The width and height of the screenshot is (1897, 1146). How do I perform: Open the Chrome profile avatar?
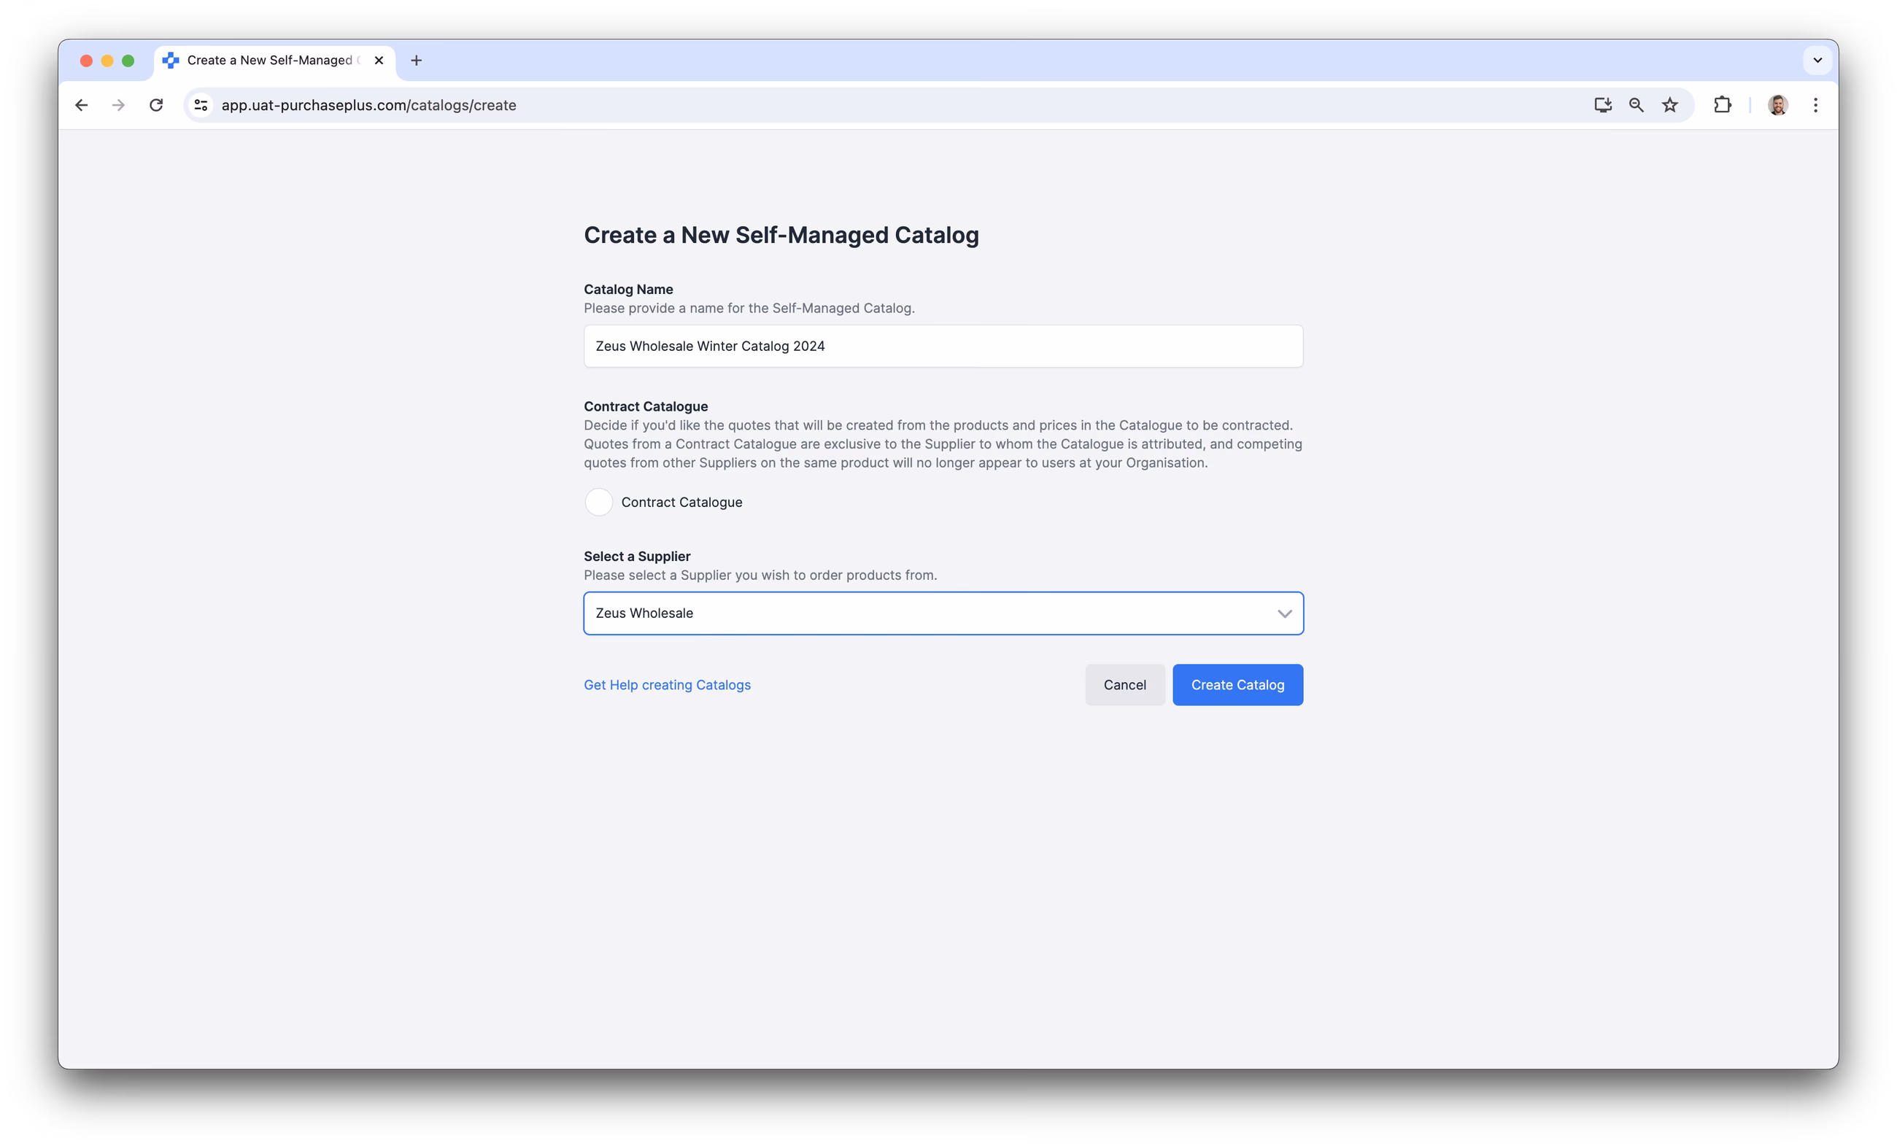click(x=1777, y=106)
